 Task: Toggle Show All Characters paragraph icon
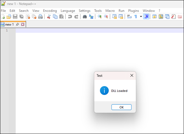pos(136,17)
